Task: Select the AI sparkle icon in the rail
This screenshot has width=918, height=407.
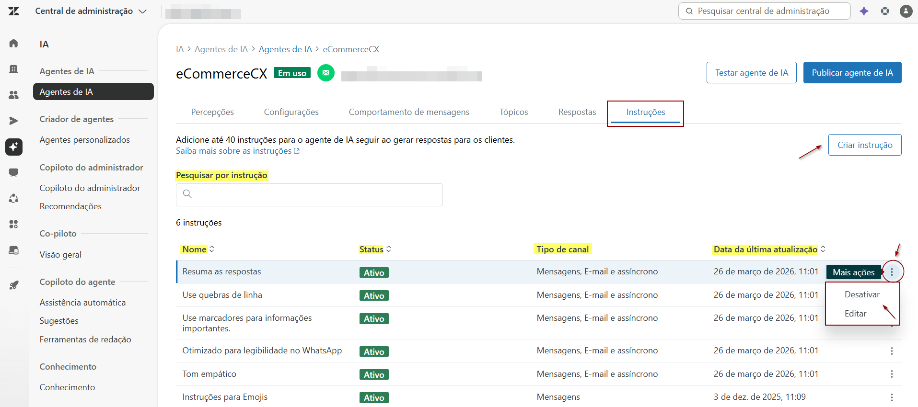Action: click(14, 147)
